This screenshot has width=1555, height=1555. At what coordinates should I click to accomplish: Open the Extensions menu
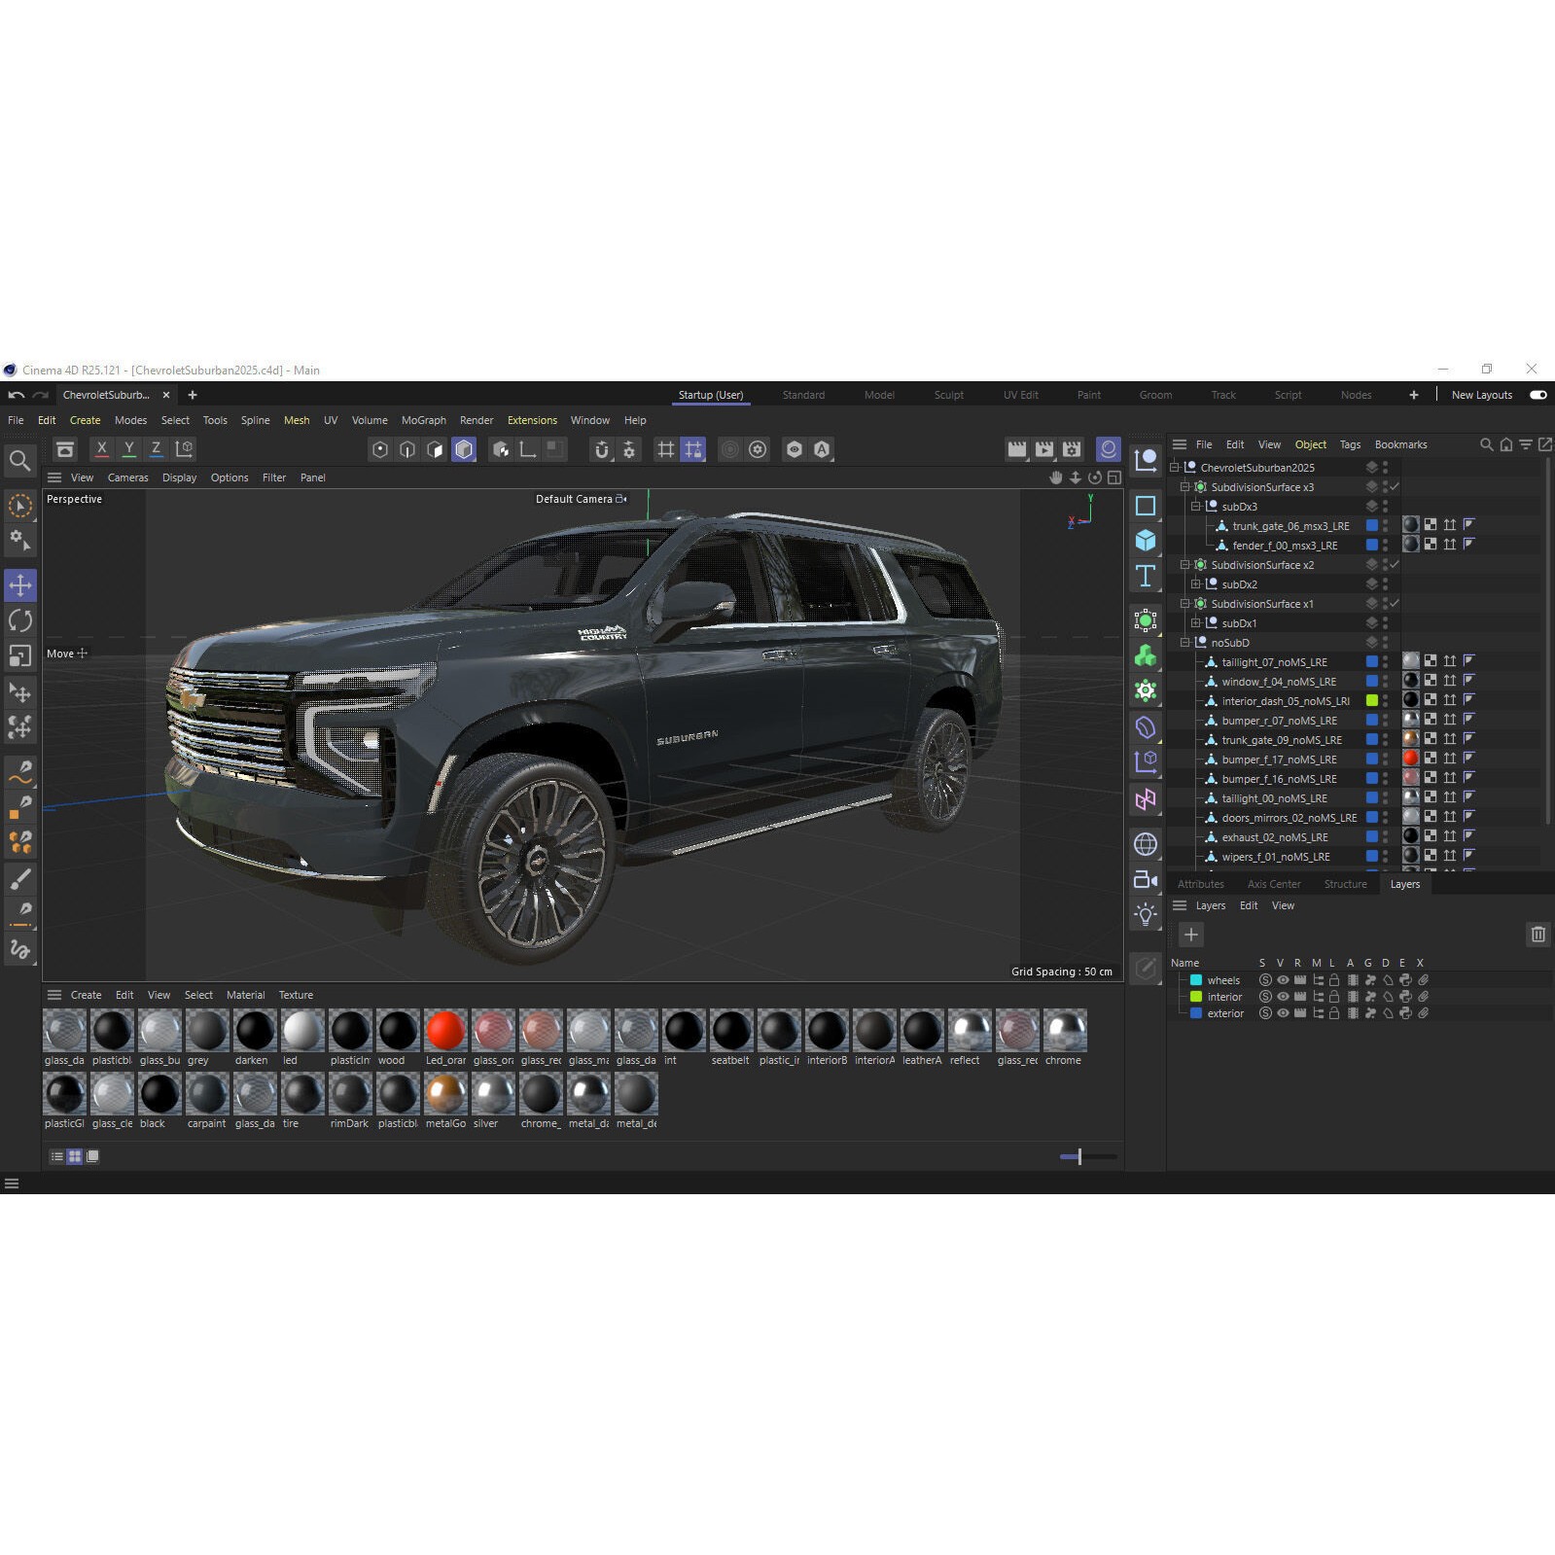coord(532,420)
